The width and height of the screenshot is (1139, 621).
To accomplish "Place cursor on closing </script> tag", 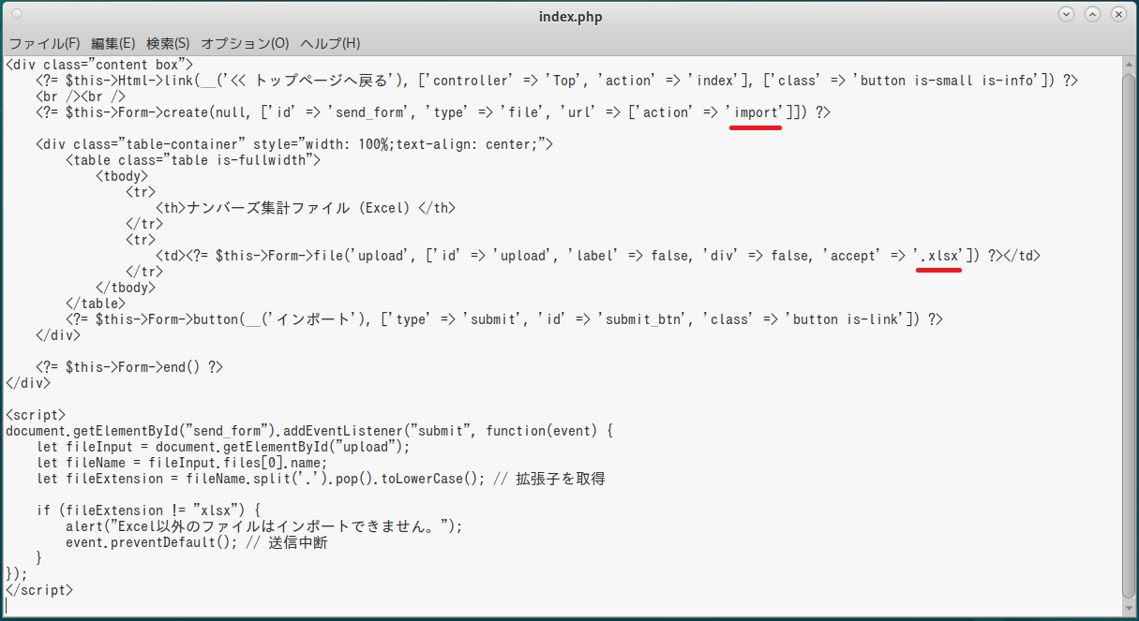I will [x=39, y=590].
